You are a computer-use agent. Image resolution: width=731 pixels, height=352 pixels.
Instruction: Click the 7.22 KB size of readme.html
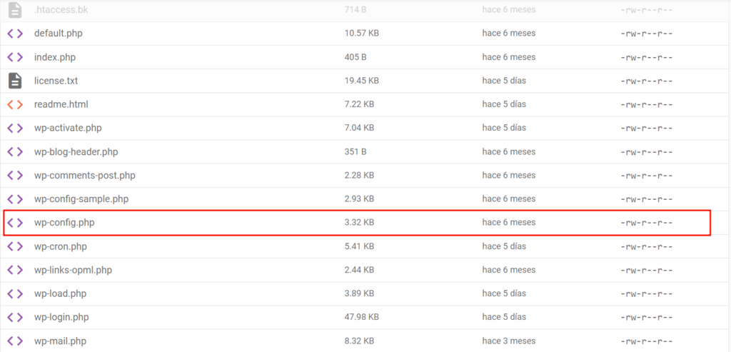tap(359, 104)
